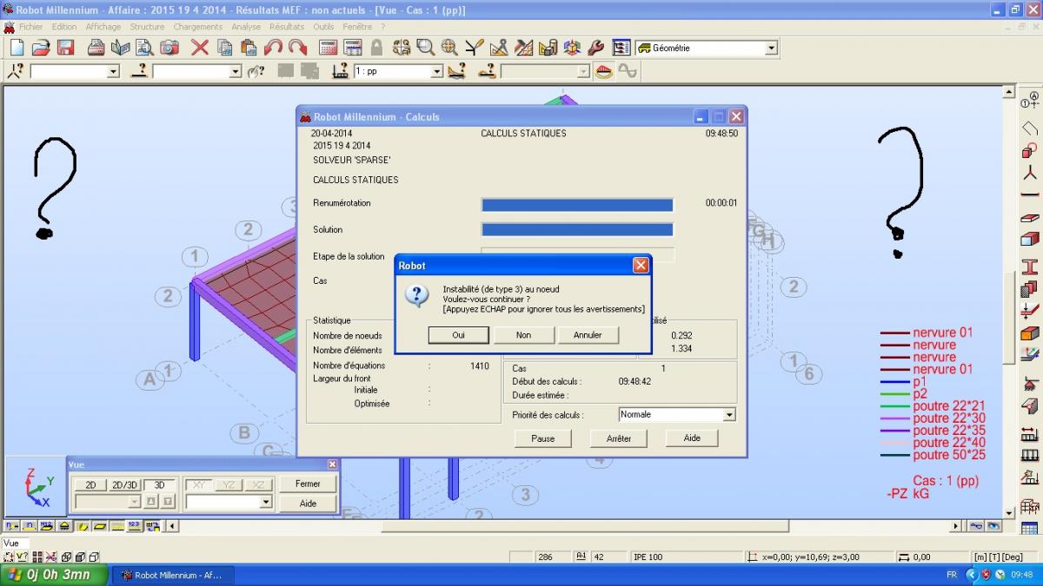The width and height of the screenshot is (1043, 586).
Task: Click the Solution progress bar
Action: 577,230
